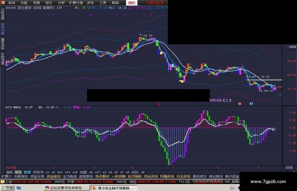Select the 动能 template
Viewport: 297px width, 191px height.
click(83, 172)
